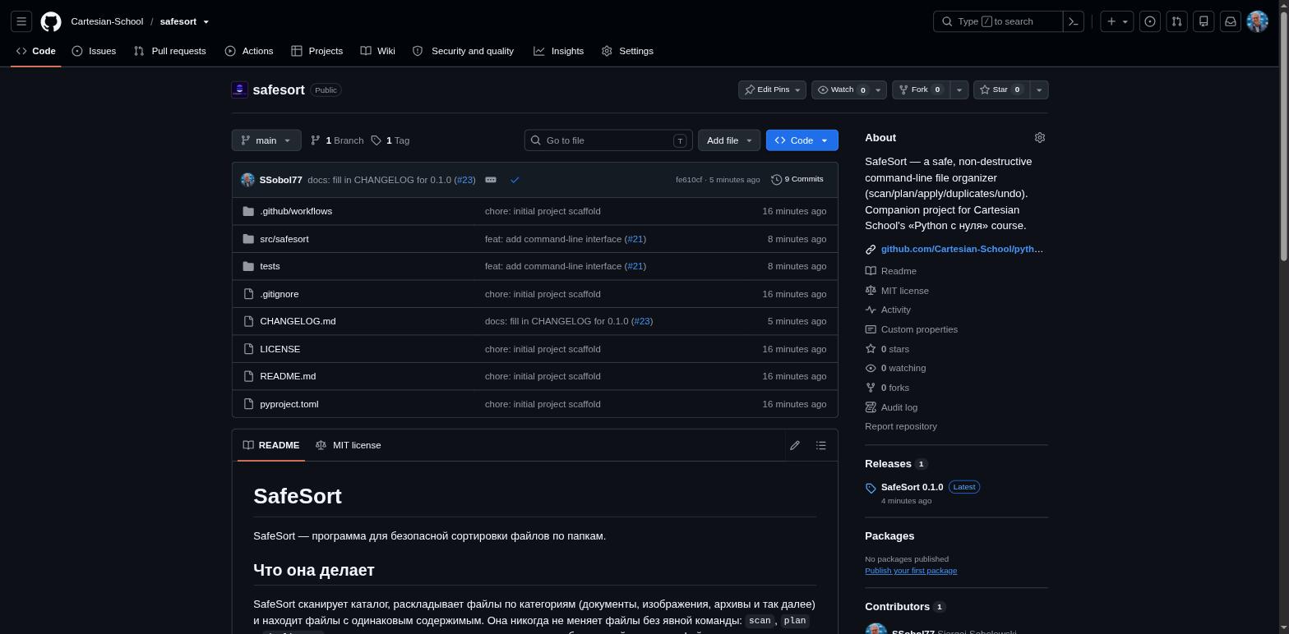Open the global navigation hamburger menu
This screenshot has height=634, width=1289.
pos(21,21)
